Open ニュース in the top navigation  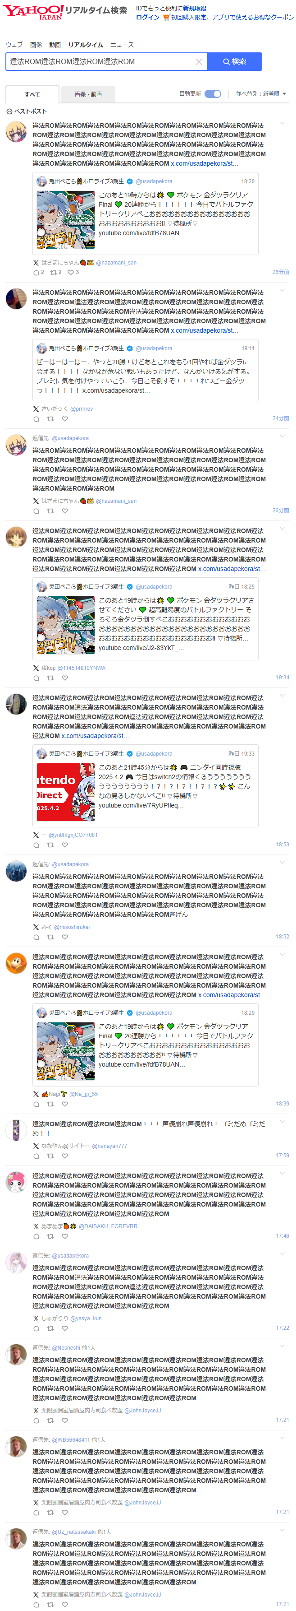[122, 45]
